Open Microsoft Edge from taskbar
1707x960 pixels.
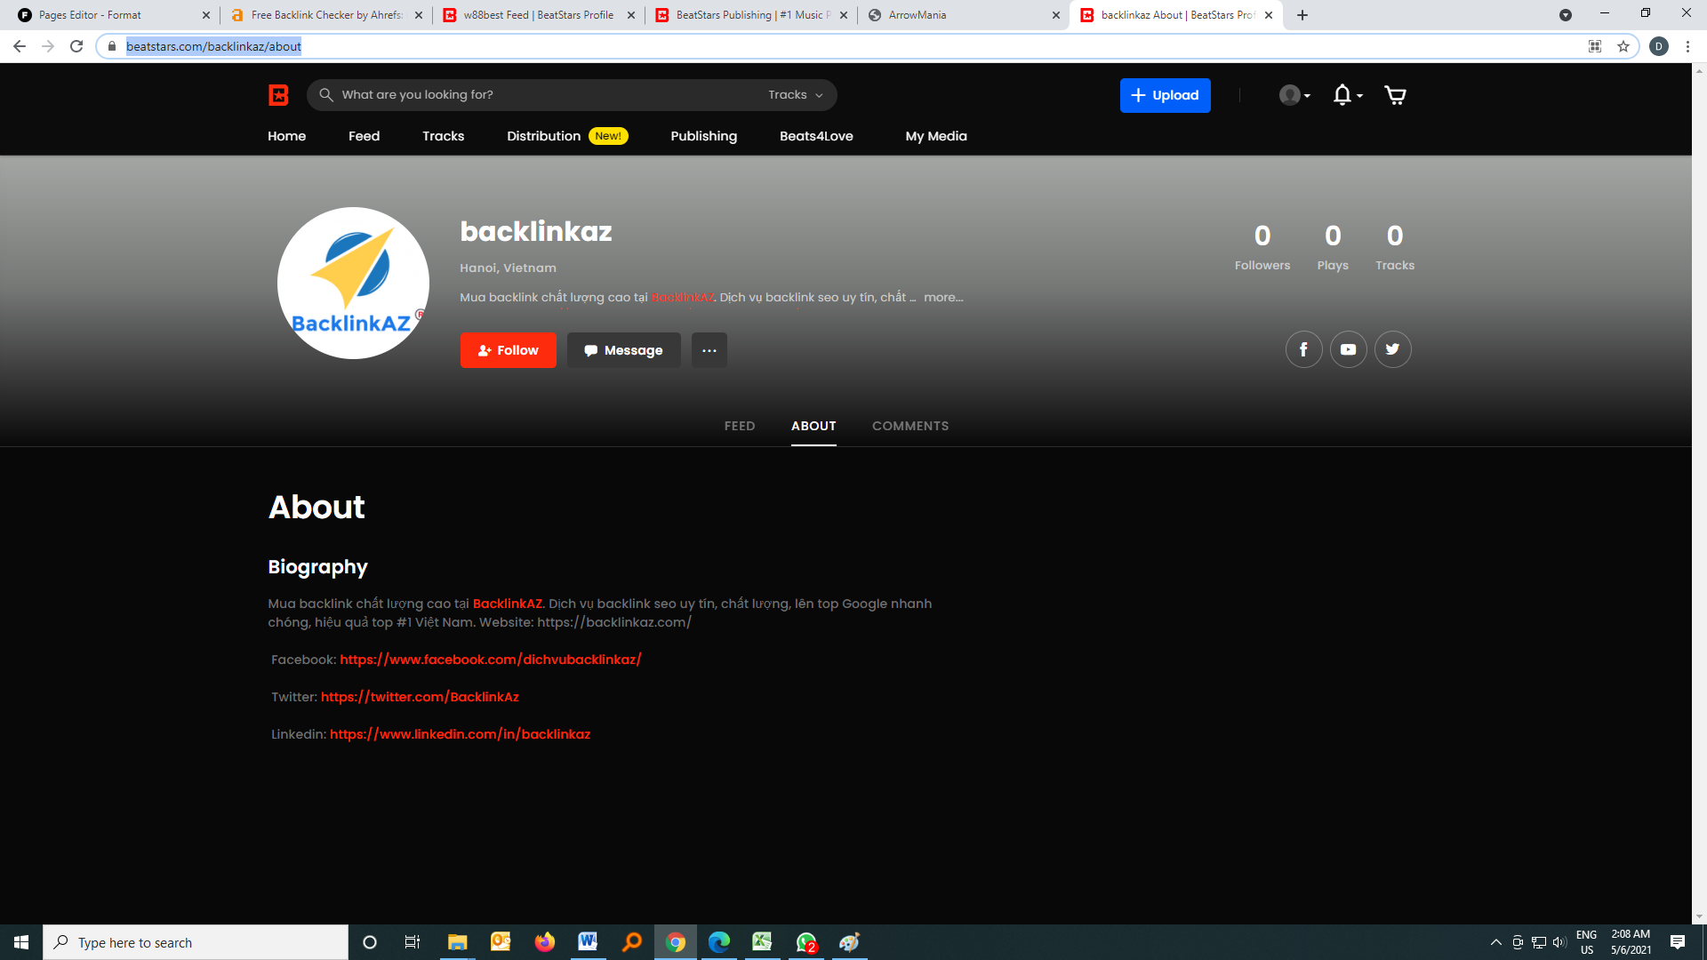pos(718,942)
